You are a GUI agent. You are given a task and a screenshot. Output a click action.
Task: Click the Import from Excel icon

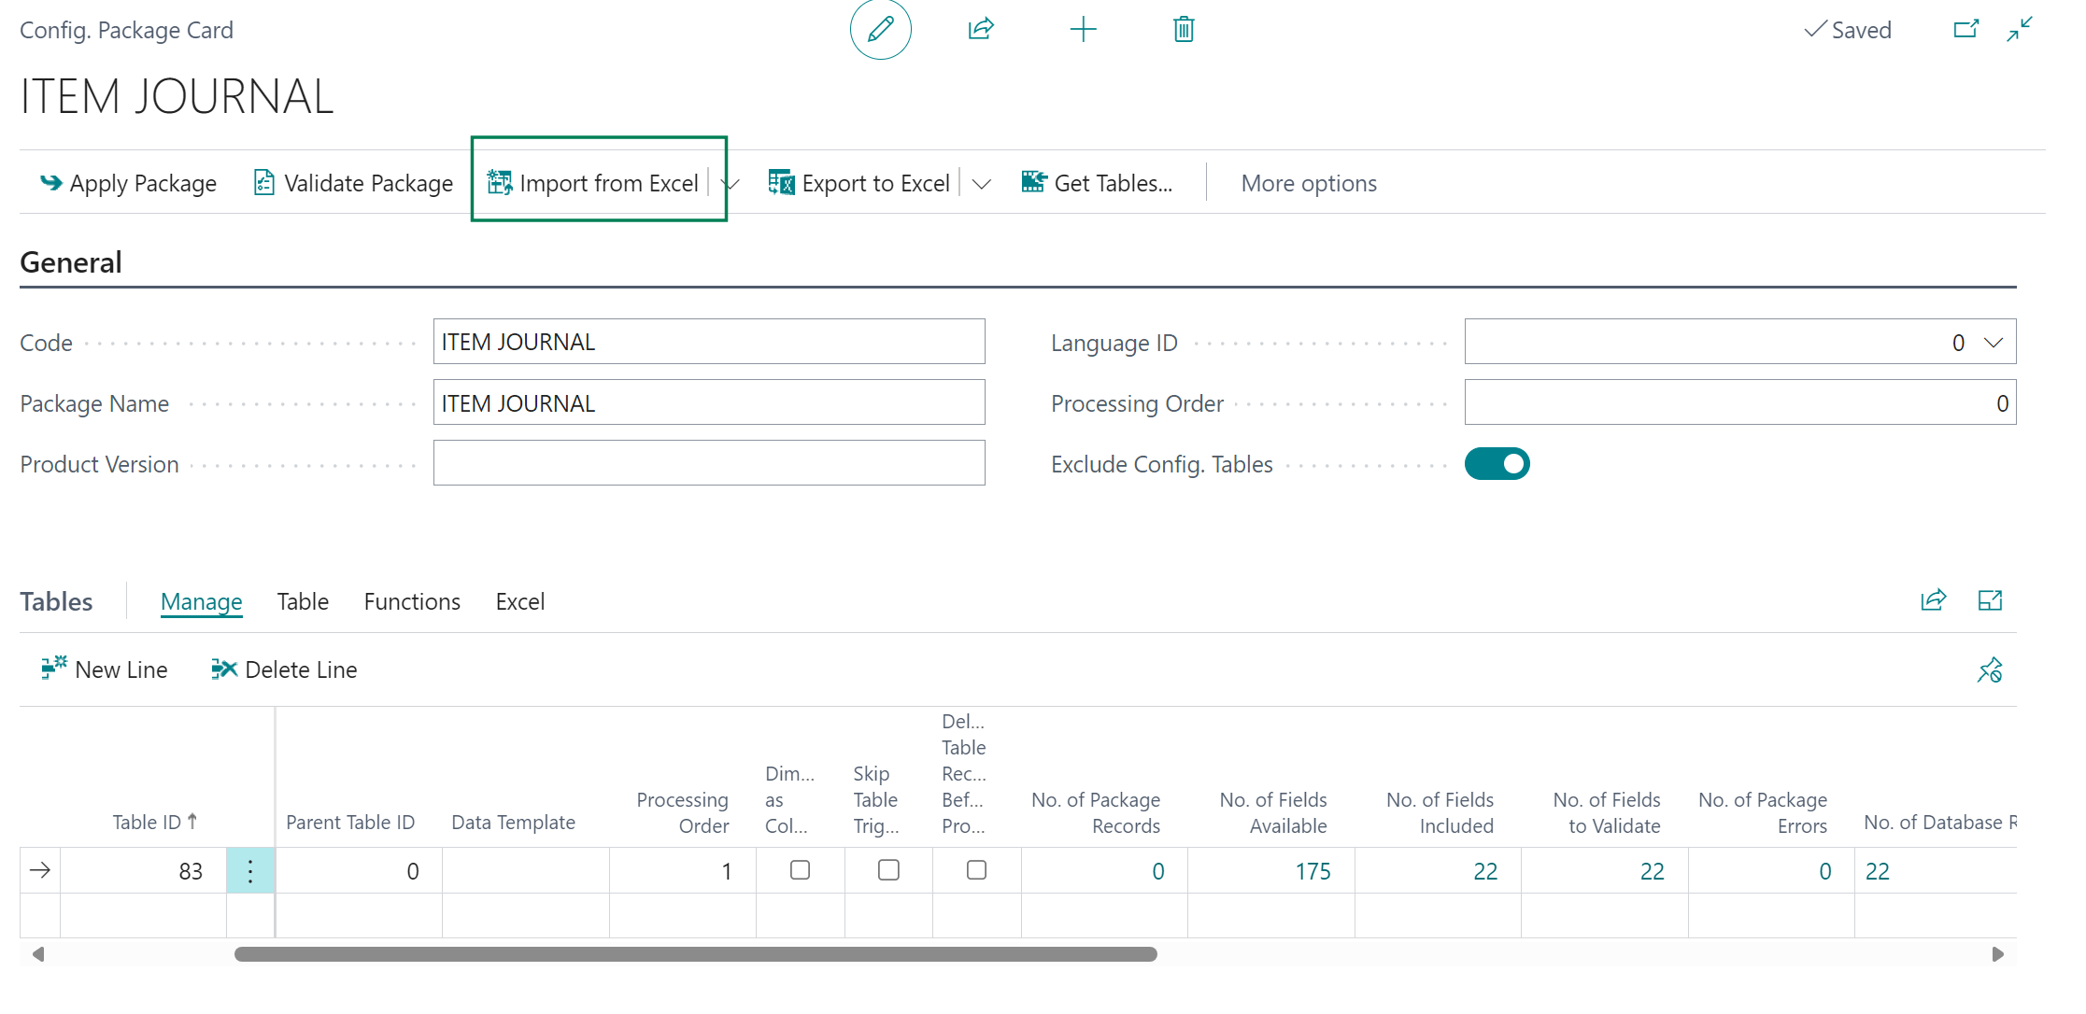(500, 183)
